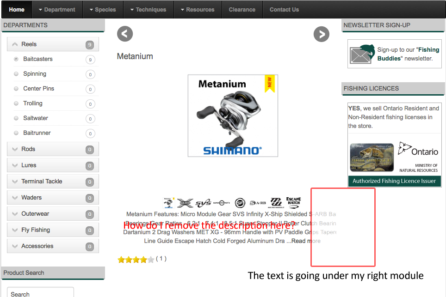Click the Baitcasters count badge
Image resolution: width=446 pixels, height=297 pixels.
90,60
